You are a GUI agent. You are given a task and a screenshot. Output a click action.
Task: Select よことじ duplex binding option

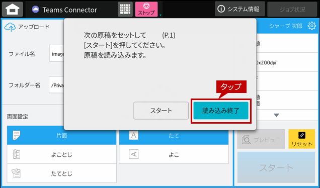click(x=61, y=154)
